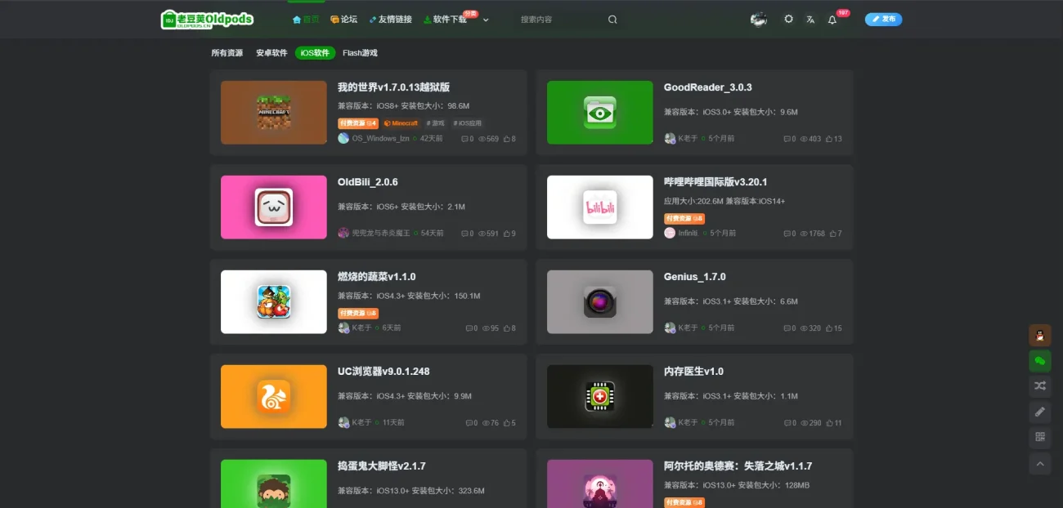Open the user avatar menu
Screen dimensions: 1063x508
[759, 19]
